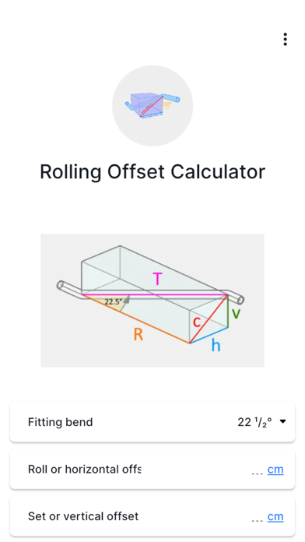Click the orange R label in diagram
Viewport: 305px width, 542px height.
[x=138, y=335]
